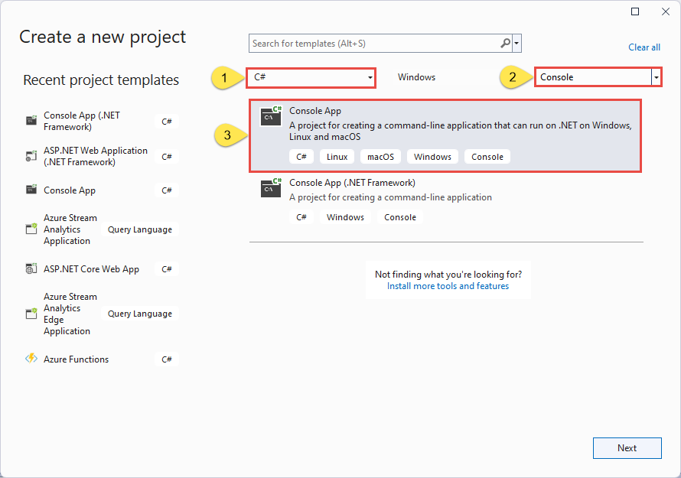Click the ASP.NET Web Application recent template icon
The image size is (681, 478).
pyautogui.click(x=31, y=156)
